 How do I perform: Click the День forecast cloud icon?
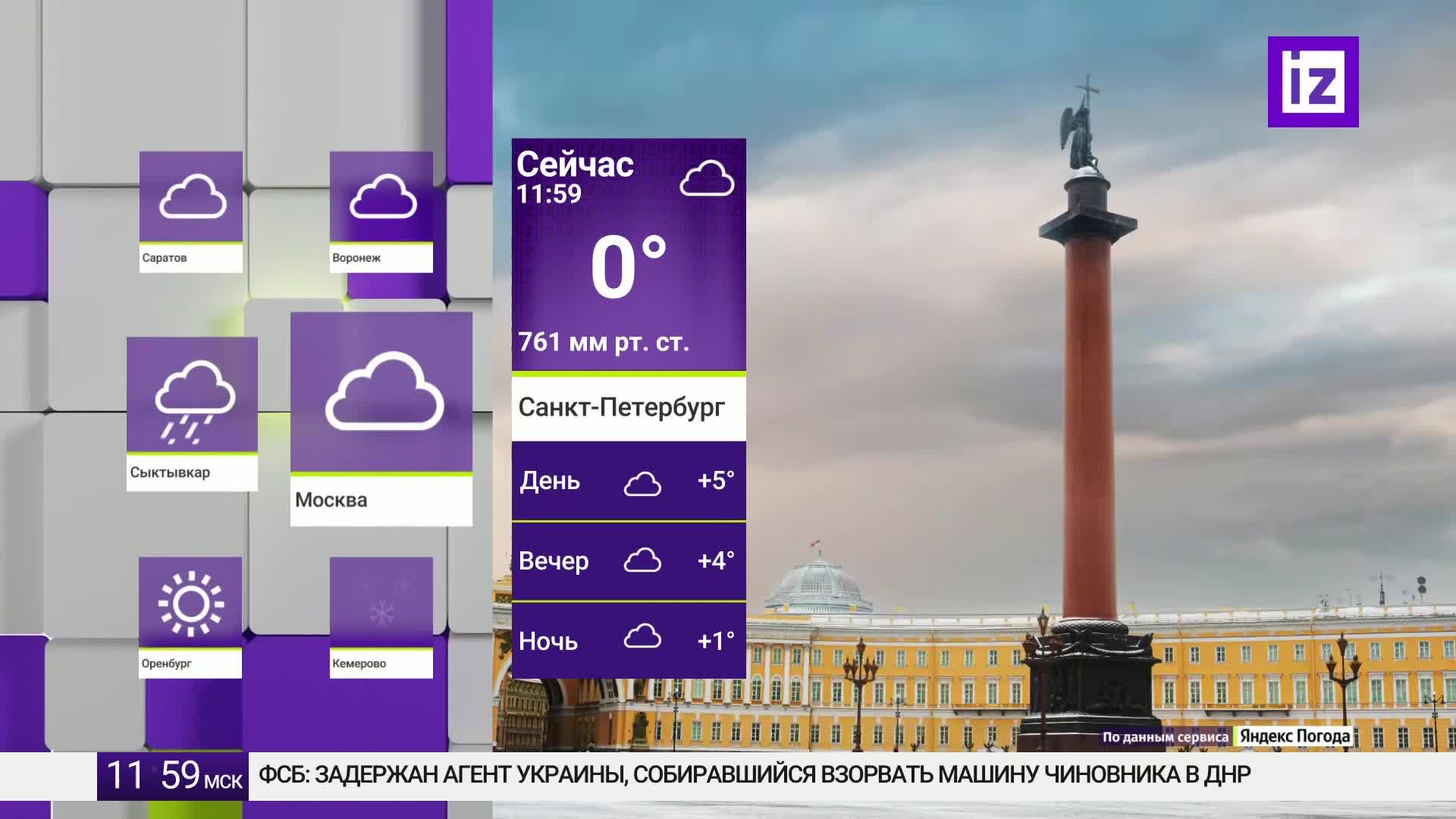tap(642, 483)
